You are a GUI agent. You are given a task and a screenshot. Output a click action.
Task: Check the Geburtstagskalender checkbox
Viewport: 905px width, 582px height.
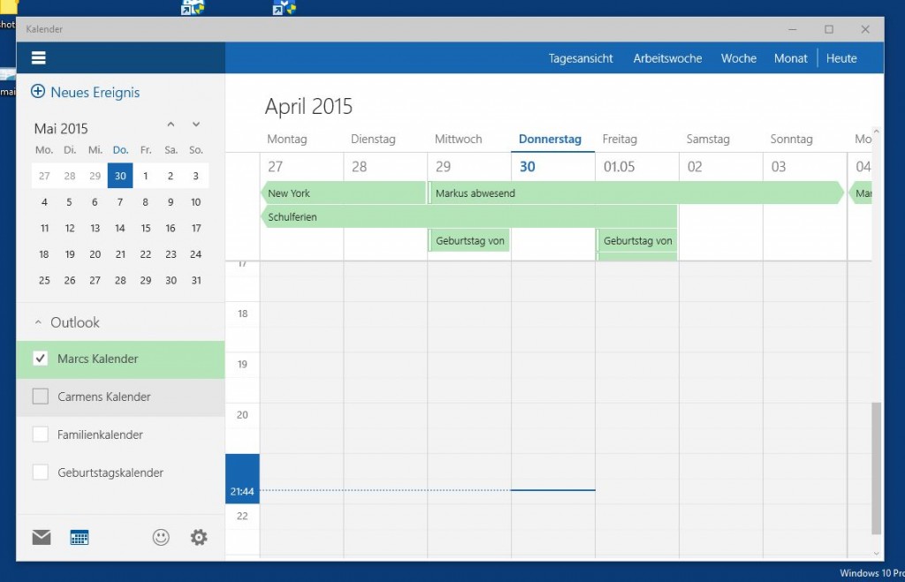point(40,472)
